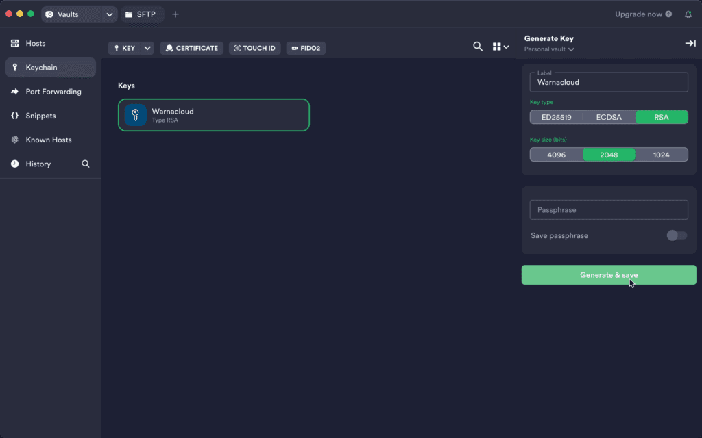
Task: Expand the Vaults dropdown arrow
Action: click(110, 14)
